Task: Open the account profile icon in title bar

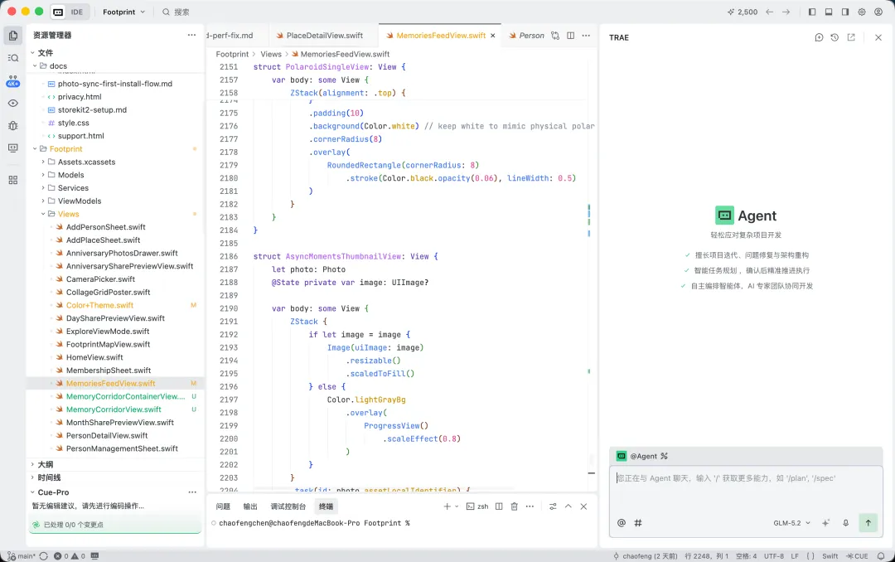Action: (878, 12)
